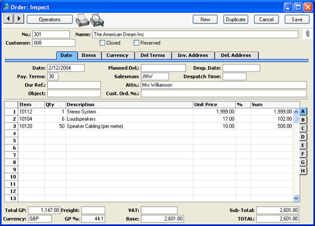Click the Freight field
This screenshot has width=315, height=226.
pyautogui.click(x=93, y=210)
